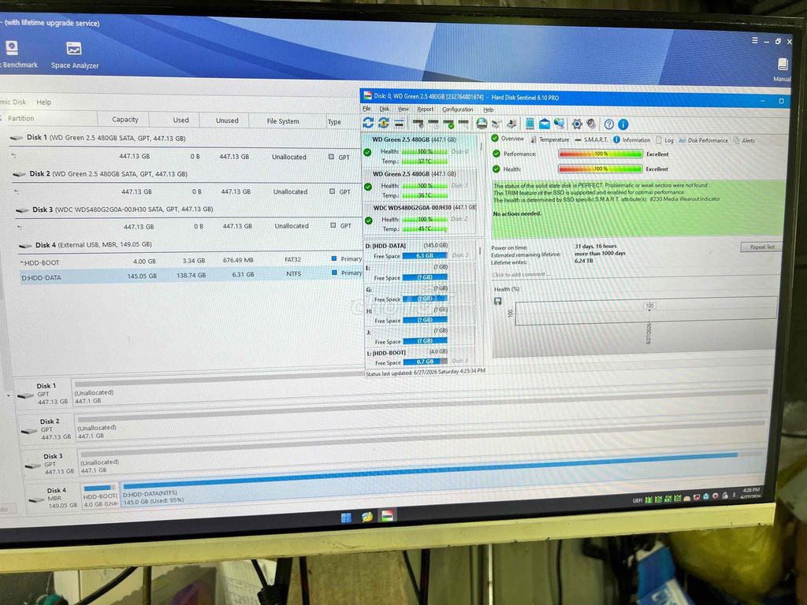Click the blue Information toolbar icon
Viewport: 807px width, 605px height.
coord(623,124)
